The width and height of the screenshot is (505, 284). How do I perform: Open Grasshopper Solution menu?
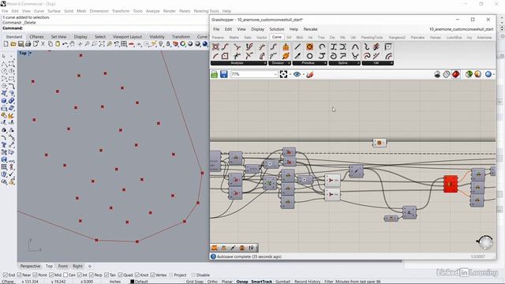(x=277, y=29)
